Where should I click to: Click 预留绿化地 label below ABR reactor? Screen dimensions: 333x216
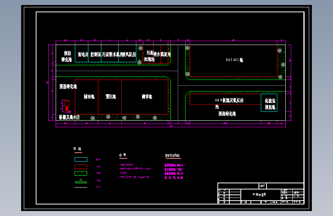[227, 114]
